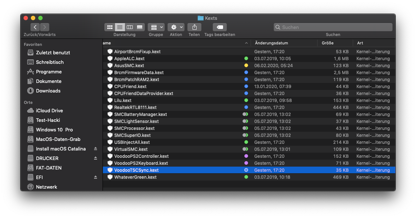Click the Lilu.kext shield icon
This screenshot has width=416, height=218.
[110, 101]
